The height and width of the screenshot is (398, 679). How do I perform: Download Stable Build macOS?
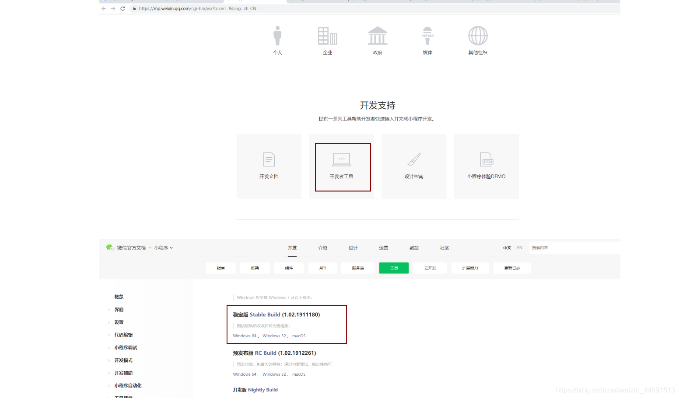(299, 336)
